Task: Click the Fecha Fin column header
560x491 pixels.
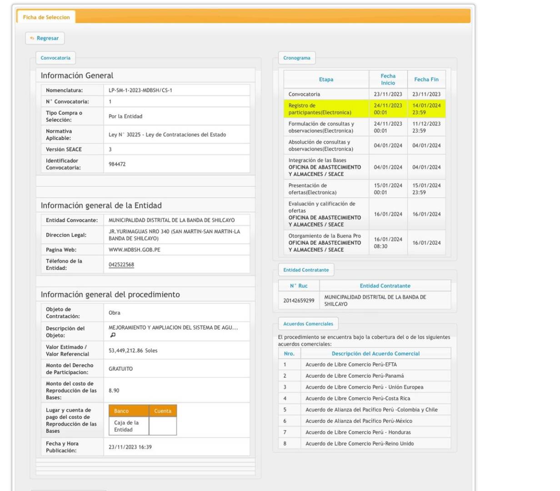Action: coord(426,80)
